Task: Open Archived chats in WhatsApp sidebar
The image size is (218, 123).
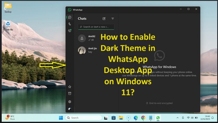Action: [70, 93]
